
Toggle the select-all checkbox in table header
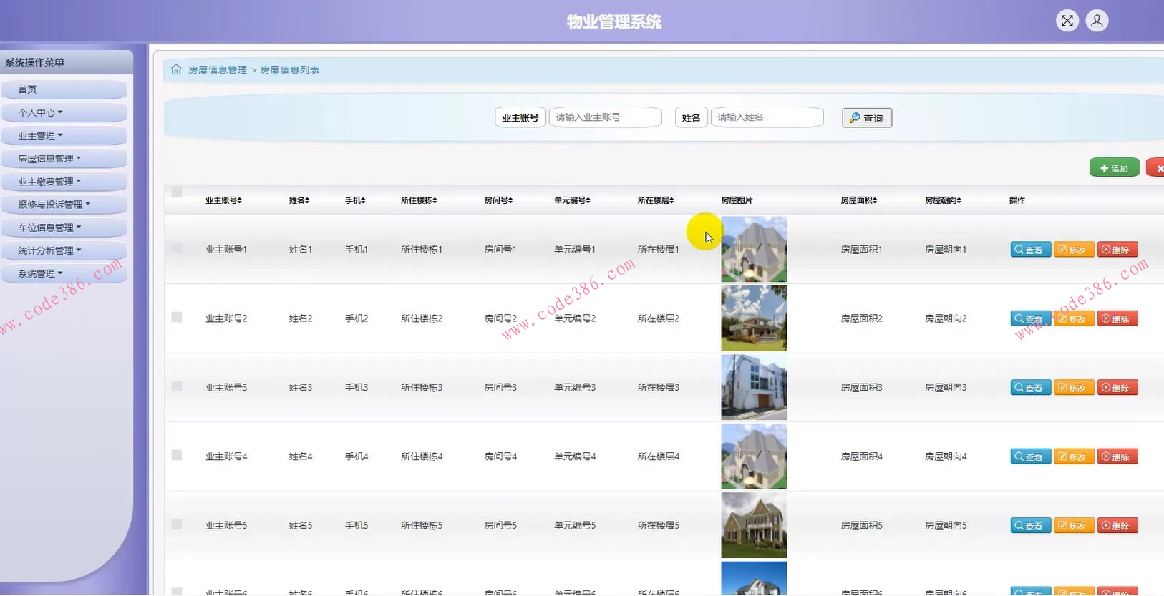coord(177,192)
